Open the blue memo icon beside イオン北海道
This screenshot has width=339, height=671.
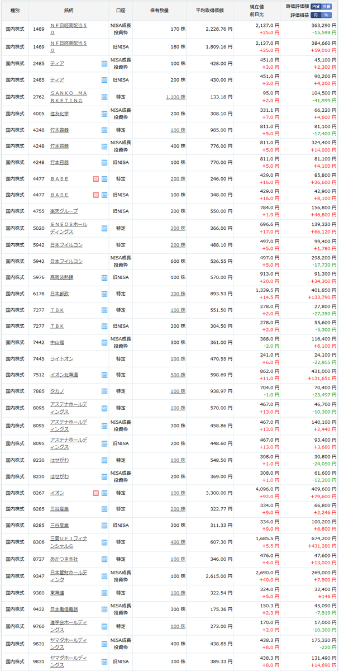point(104,375)
